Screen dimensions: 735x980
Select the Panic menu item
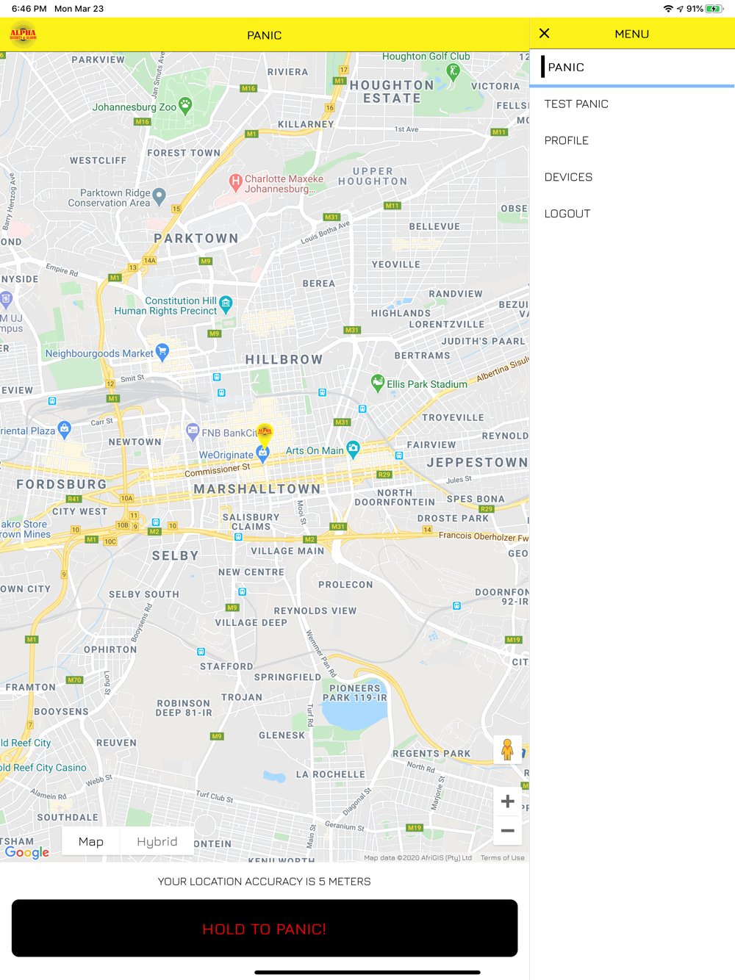(632, 68)
